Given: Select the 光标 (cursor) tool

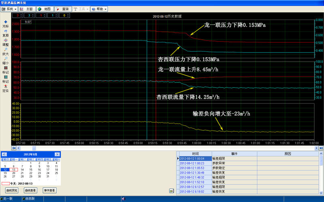Looking at the screenshot, I should click(x=5, y=22).
